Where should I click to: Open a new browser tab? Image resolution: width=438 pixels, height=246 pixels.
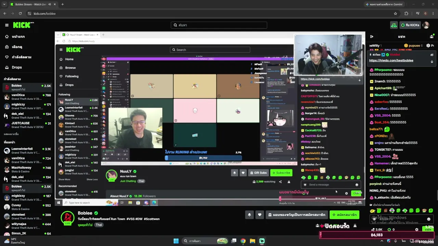tap(63, 4)
